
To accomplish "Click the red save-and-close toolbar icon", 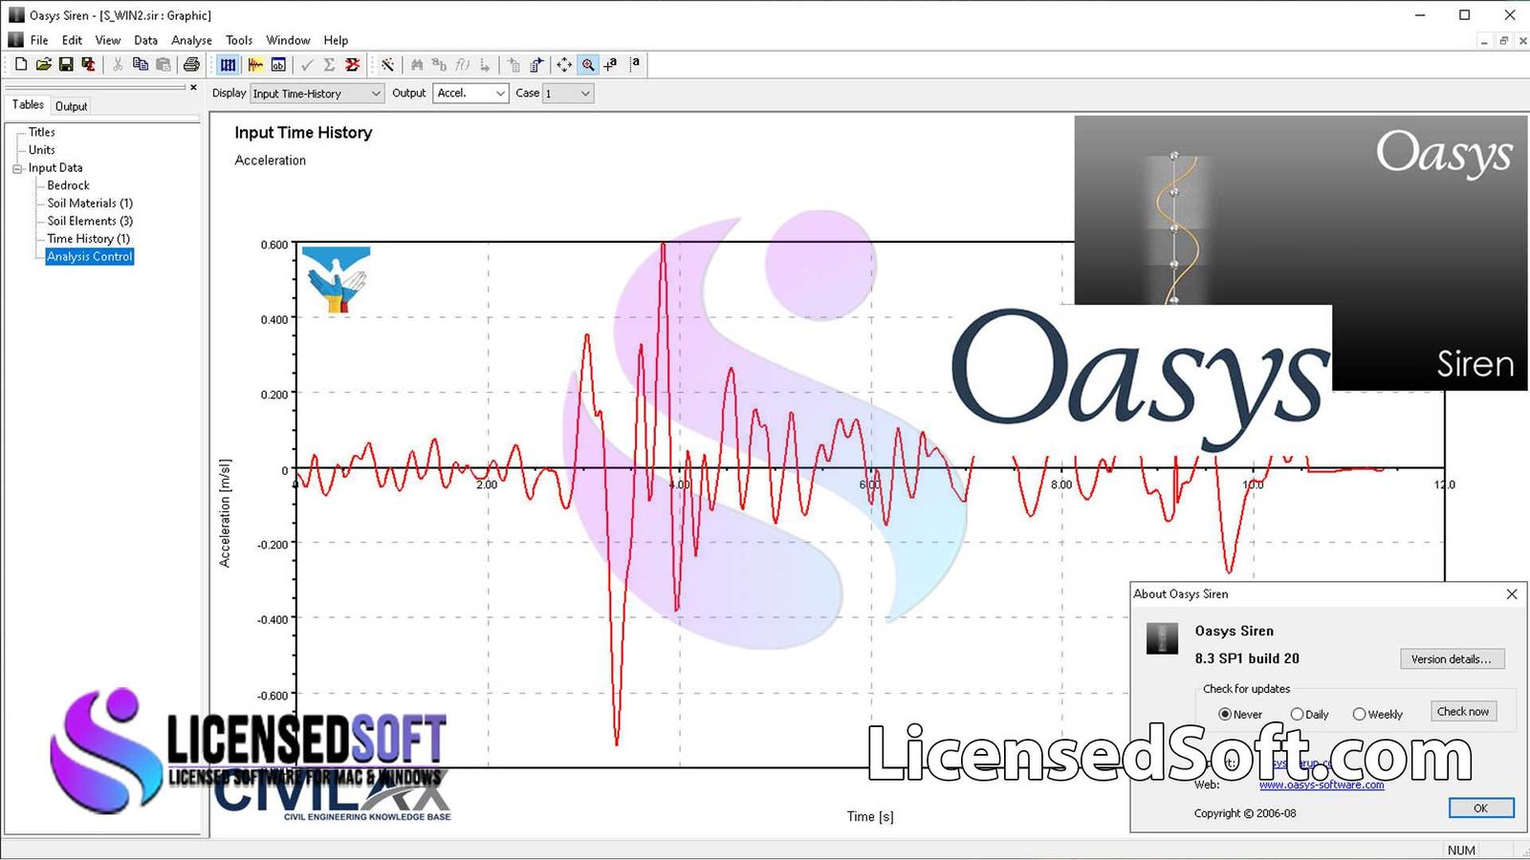I will tap(88, 64).
